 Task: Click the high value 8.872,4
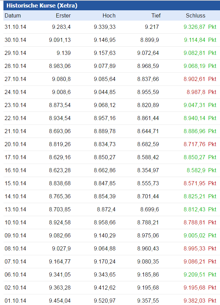tap(106, 209)
